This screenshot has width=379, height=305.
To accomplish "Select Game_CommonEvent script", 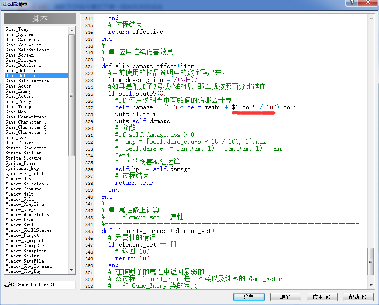I will (x=26, y=117).
